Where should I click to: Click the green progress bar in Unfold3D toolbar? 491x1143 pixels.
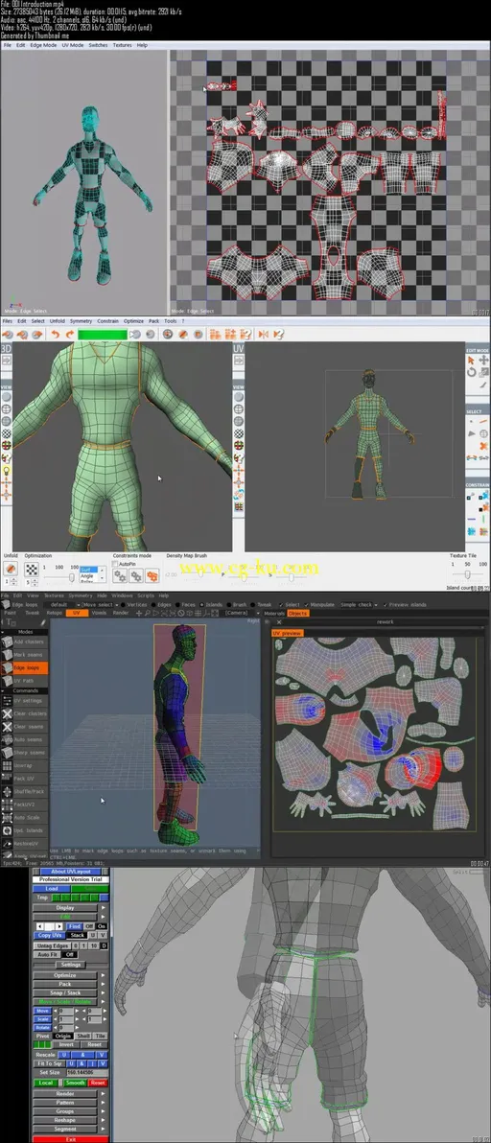[102, 335]
